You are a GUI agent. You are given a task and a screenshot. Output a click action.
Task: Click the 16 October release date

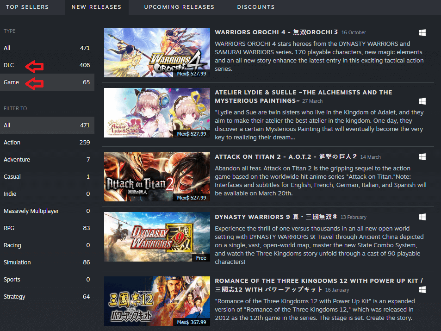point(354,33)
